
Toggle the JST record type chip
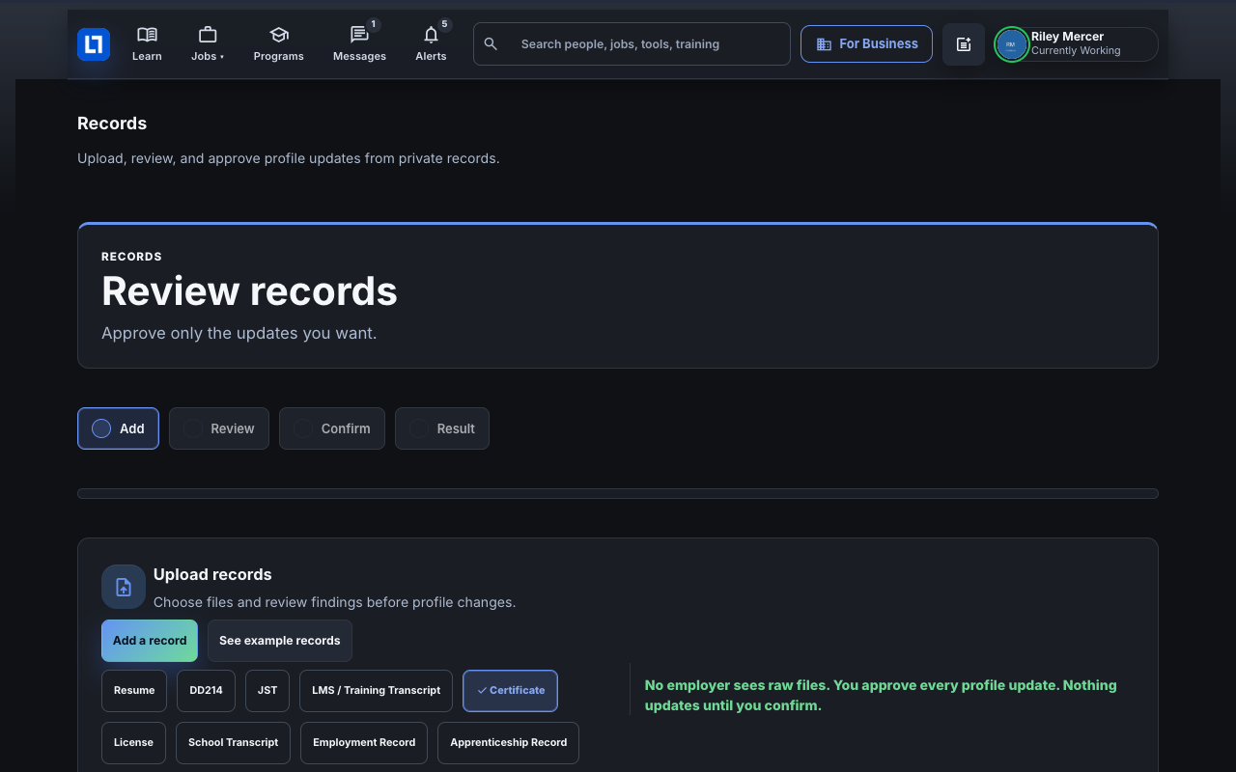[x=267, y=691]
